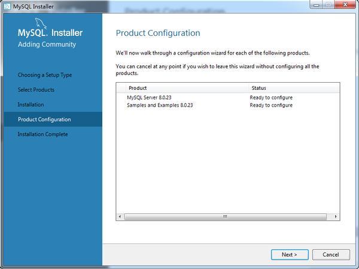Click the right arrow of the horizontal scrollbar
Viewport: 359px width, 269px height.
(336, 216)
